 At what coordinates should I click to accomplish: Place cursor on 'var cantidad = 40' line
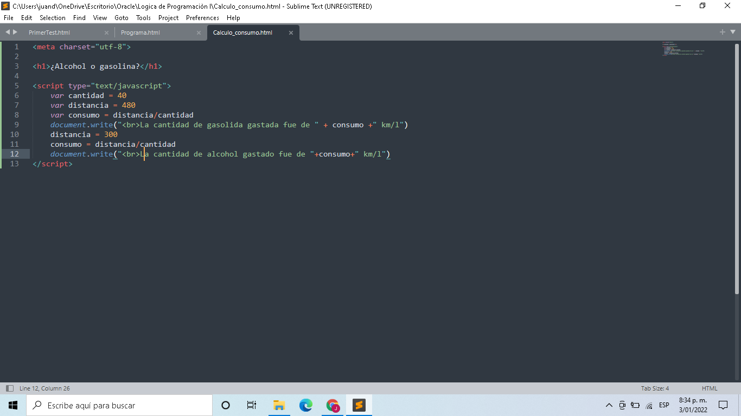click(88, 95)
